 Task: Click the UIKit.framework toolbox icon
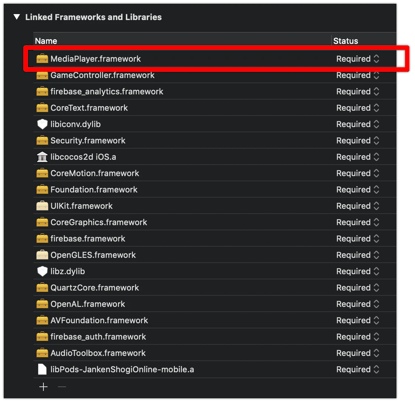tap(42, 206)
